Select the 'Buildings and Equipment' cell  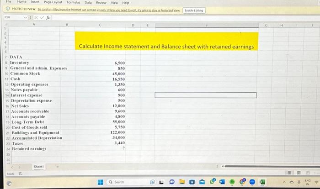pyautogui.click(x=36, y=133)
